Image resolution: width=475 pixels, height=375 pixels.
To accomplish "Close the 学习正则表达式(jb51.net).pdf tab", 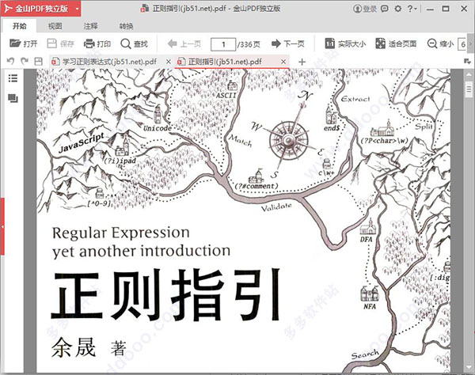I will click(x=169, y=62).
